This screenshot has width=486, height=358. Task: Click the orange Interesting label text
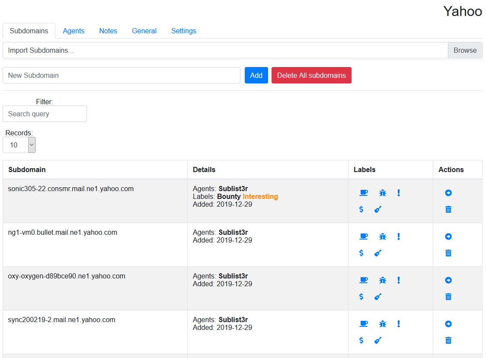pos(260,197)
